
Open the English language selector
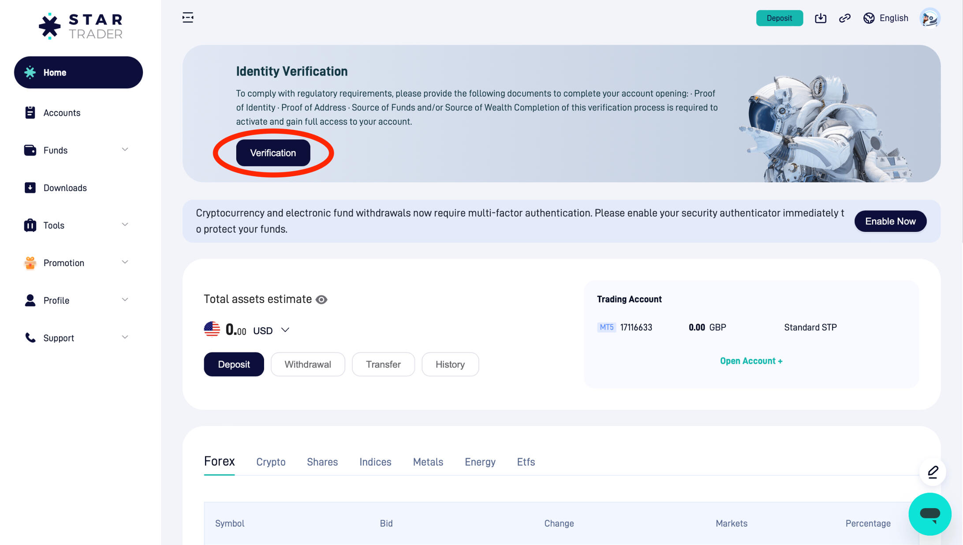pyautogui.click(x=885, y=18)
